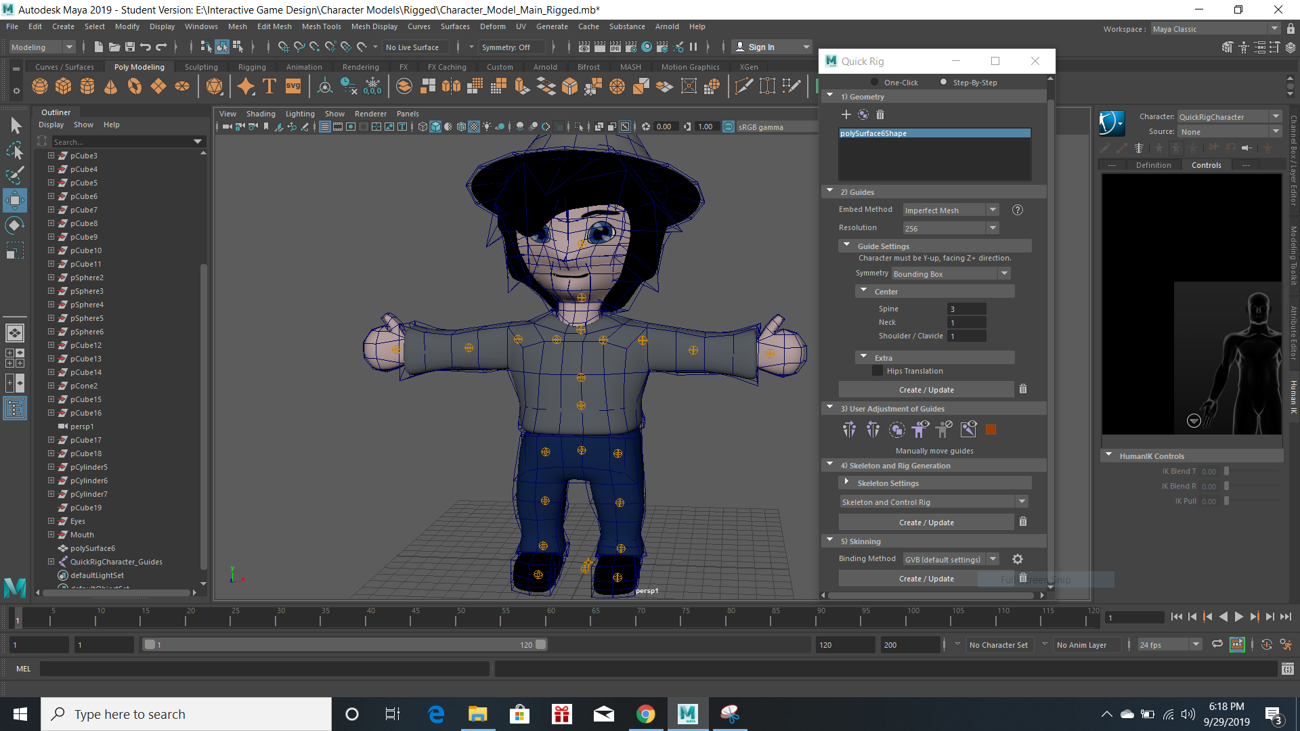Switch to the Definition tab in HumanIK

1153,165
